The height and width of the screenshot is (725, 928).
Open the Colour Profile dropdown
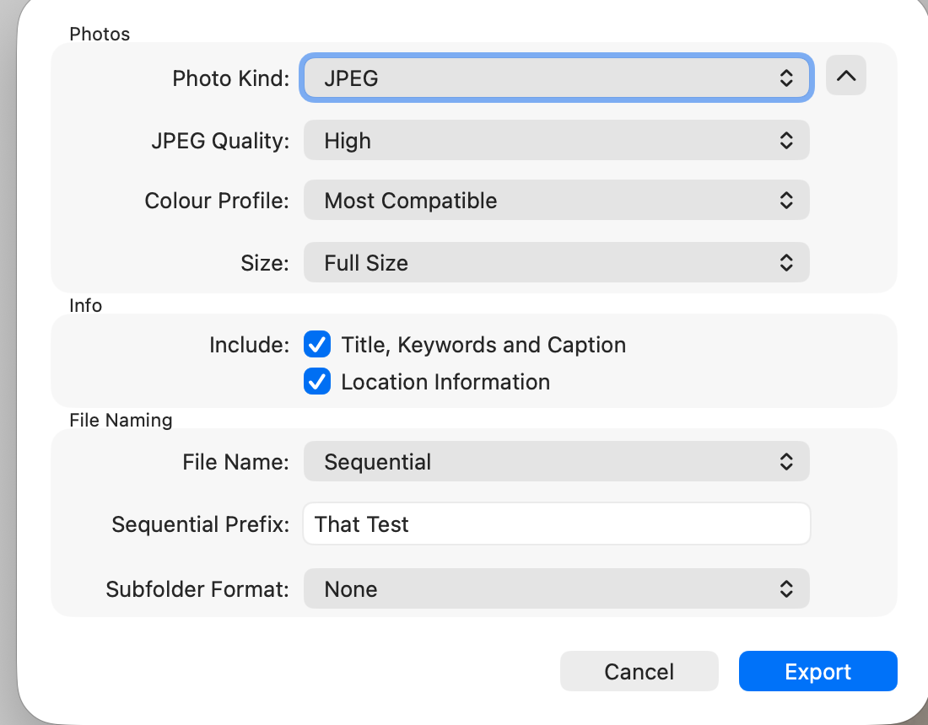tap(540, 201)
